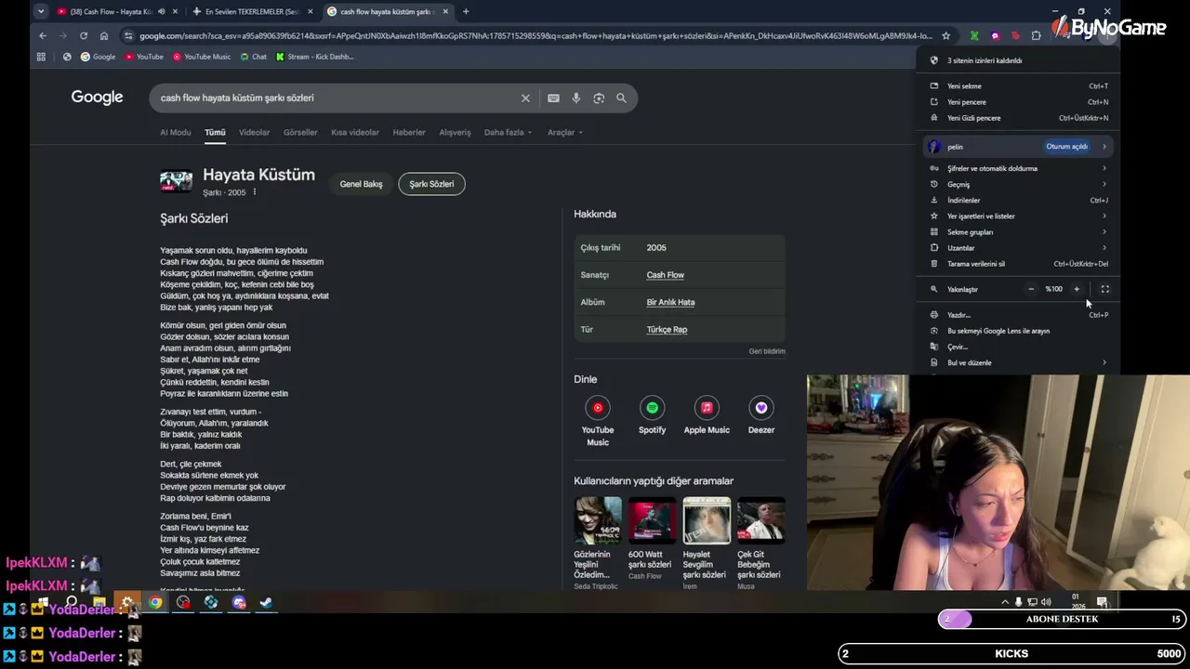Go to the browser home page
Image resolution: width=1190 pixels, height=669 pixels.
coord(104,35)
